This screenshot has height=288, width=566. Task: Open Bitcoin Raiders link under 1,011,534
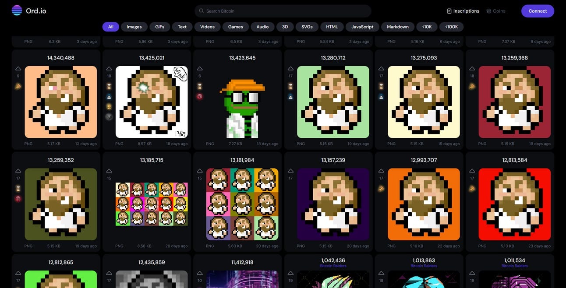coord(515,266)
